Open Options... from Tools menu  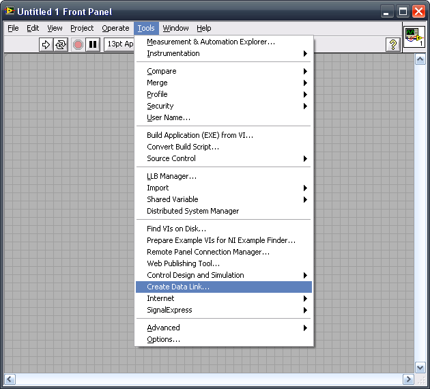[224, 339]
